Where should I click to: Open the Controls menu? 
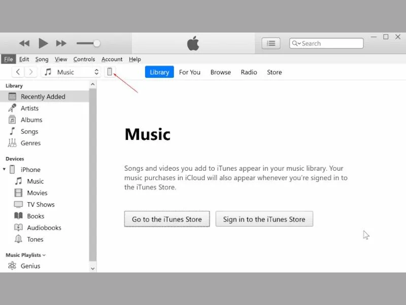coord(84,59)
